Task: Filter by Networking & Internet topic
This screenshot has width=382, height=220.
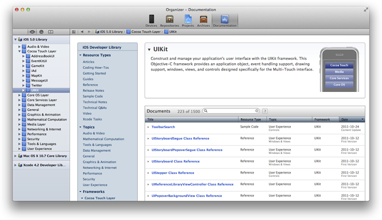Action: 100,168
